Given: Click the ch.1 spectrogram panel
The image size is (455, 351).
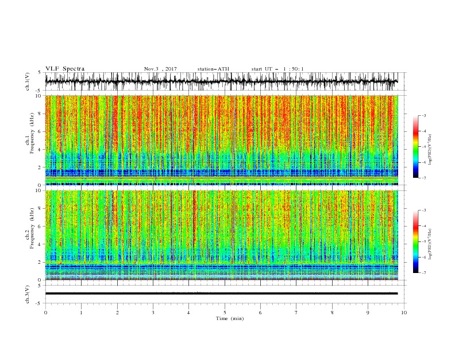Looking at the screenshot, I should (222, 140).
